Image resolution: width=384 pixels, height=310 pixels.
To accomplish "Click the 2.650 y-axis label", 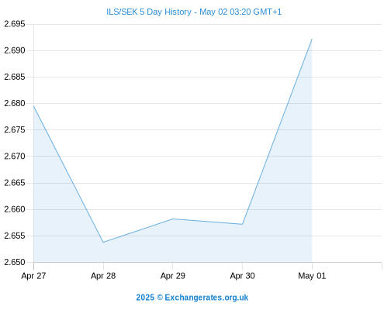I will coord(15,262).
